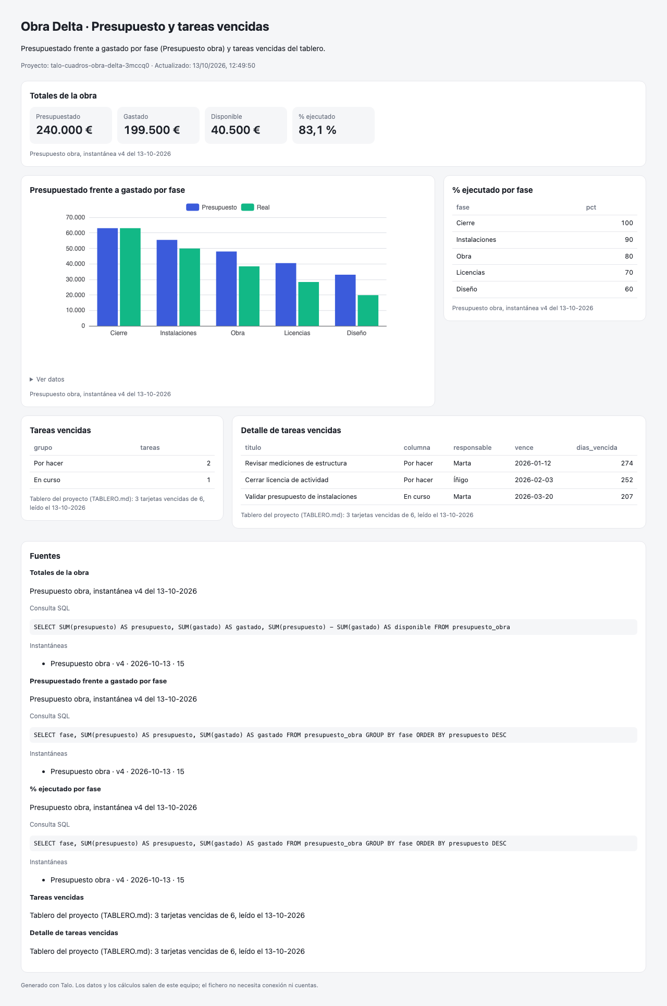Click the 'vence' column header
This screenshot has height=1006, width=667.
[524, 448]
